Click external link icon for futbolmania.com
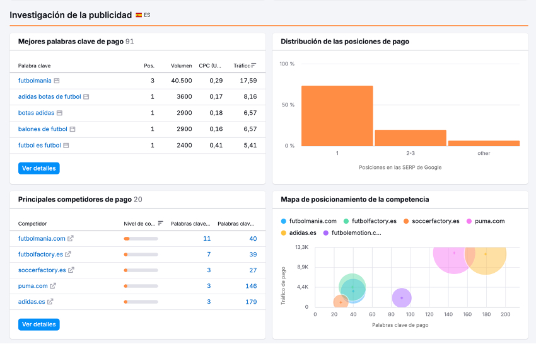Image resolution: width=536 pixels, height=344 pixels. click(71, 239)
